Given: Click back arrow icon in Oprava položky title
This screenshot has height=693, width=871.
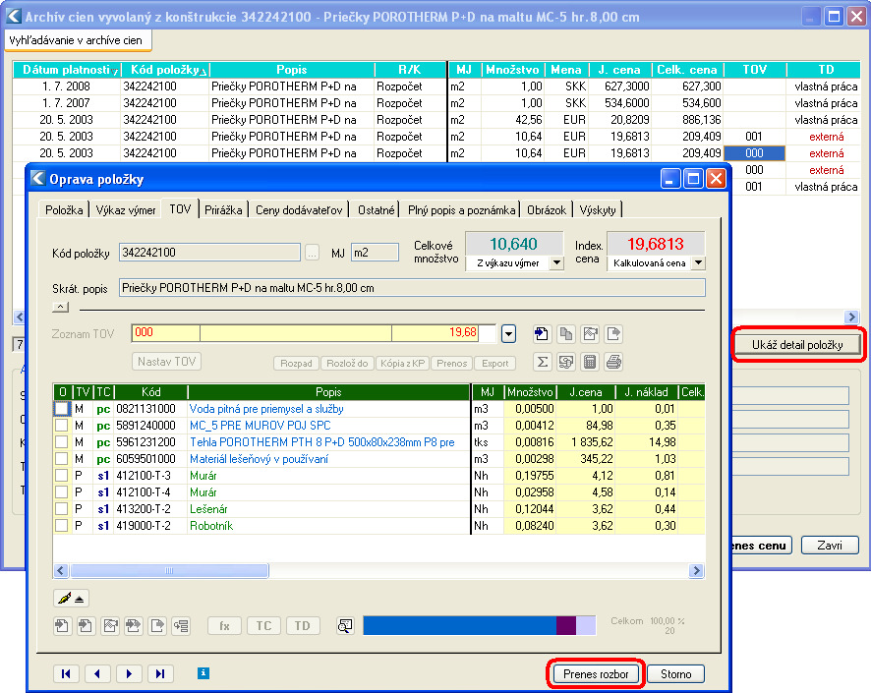Looking at the screenshot, I should point(37,179).
